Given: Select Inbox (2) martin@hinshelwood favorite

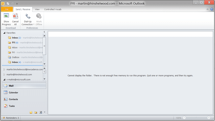Looking at the screenshot, I should (x=26, y=38).
